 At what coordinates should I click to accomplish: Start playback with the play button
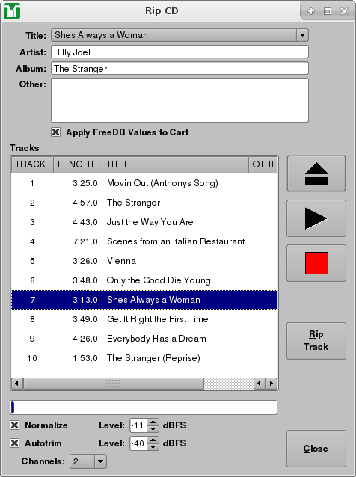point(316,218)
